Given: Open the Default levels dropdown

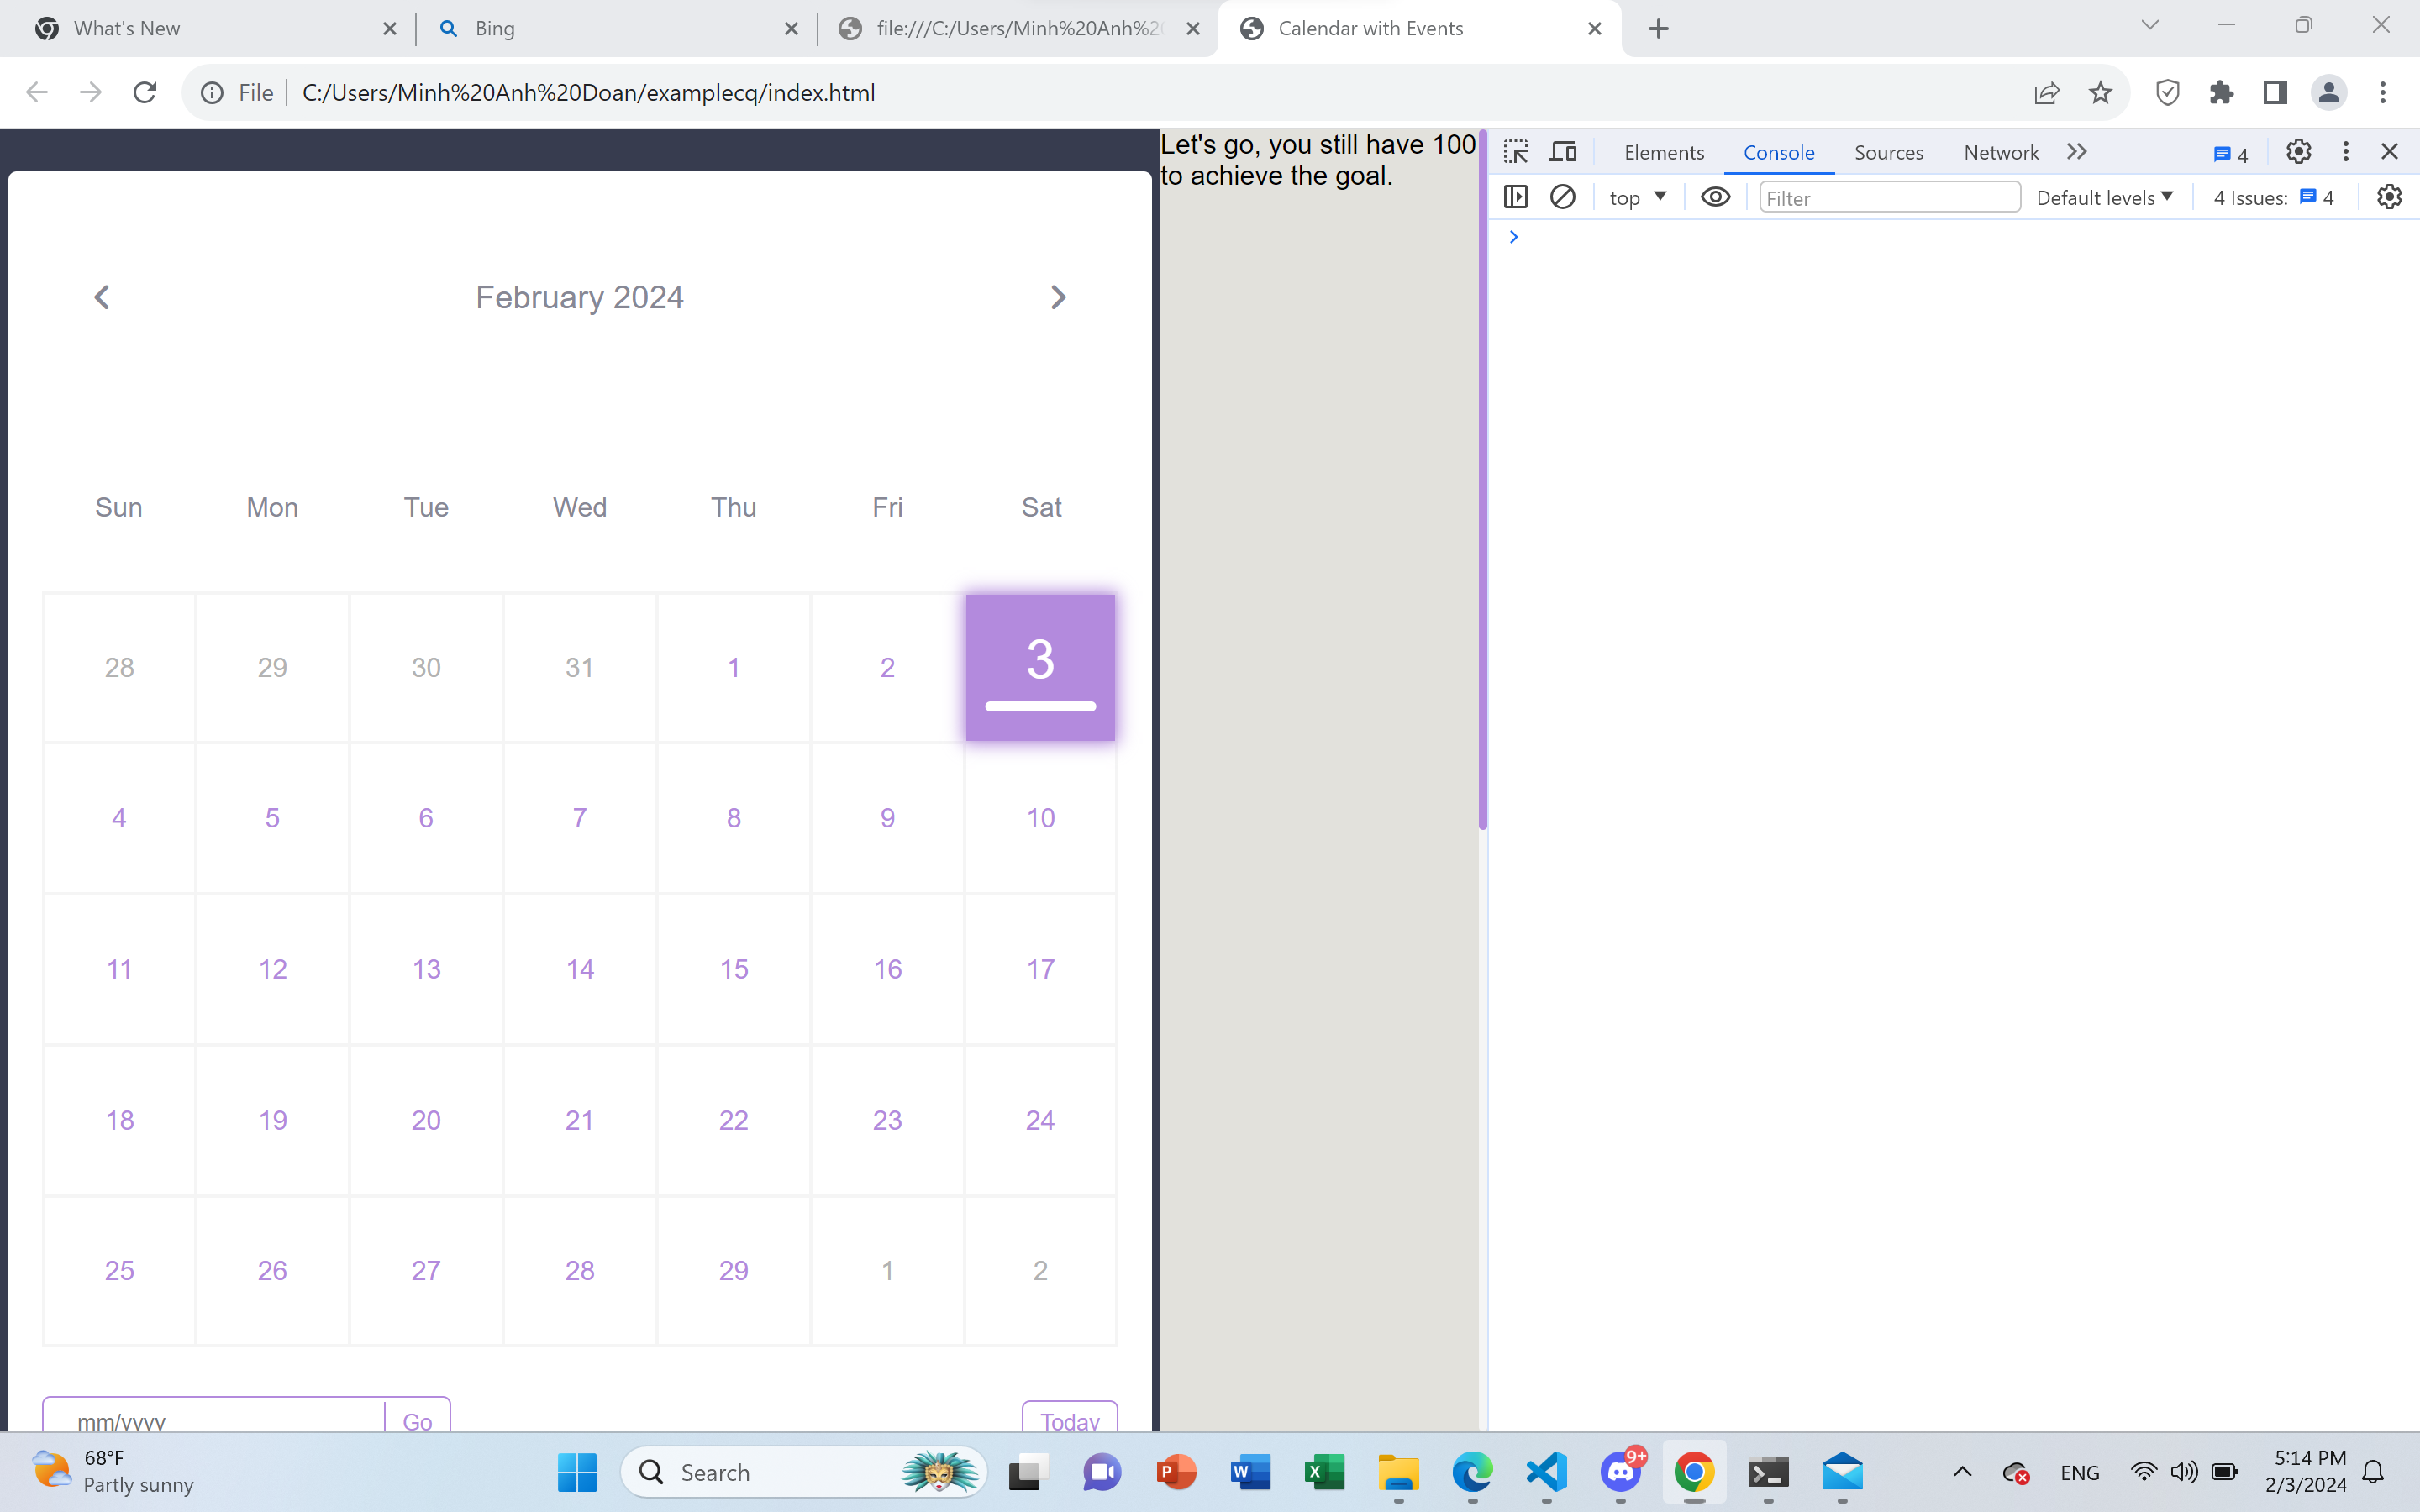Looking at the screenshot, I should [x=2104, y=197].
